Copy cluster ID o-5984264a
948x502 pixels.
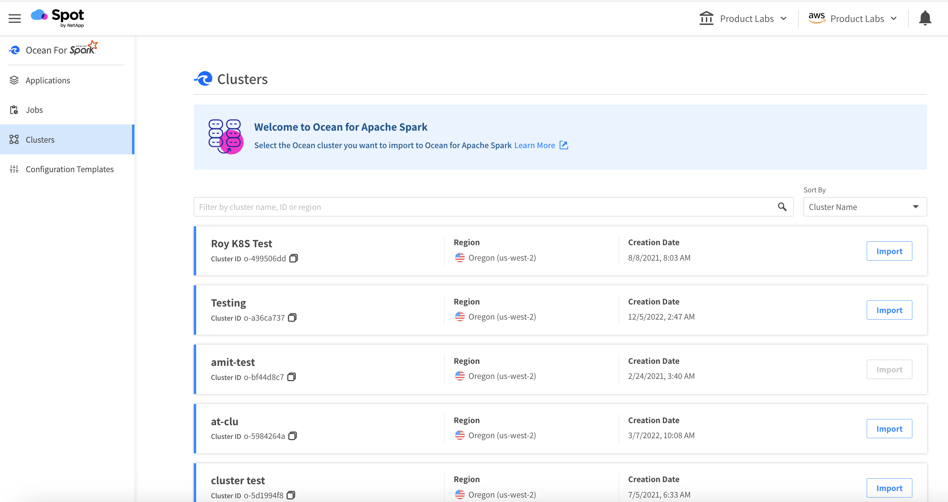pos(293,436)
